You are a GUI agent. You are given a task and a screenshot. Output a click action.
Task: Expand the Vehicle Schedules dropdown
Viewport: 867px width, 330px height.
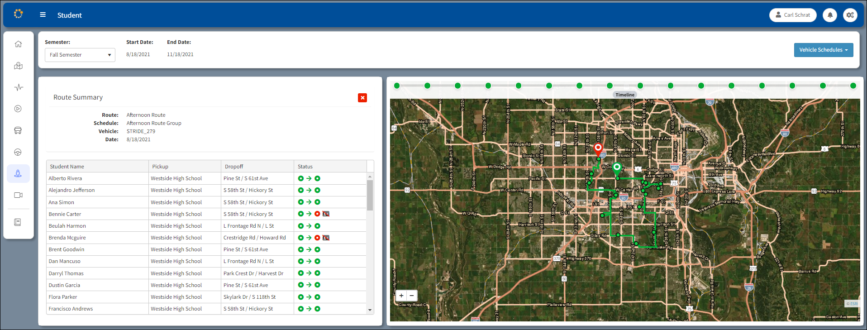[823, 50]
